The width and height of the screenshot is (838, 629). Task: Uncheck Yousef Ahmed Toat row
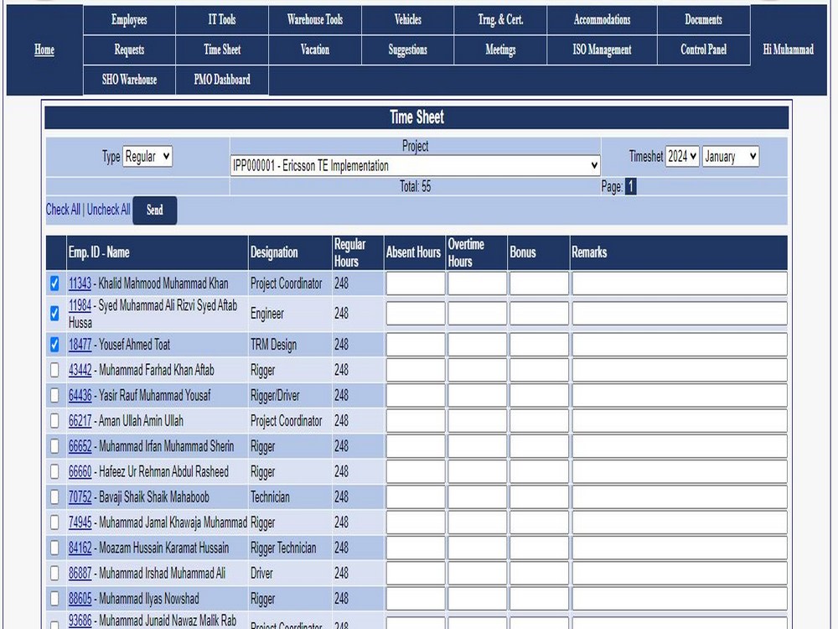54,345
